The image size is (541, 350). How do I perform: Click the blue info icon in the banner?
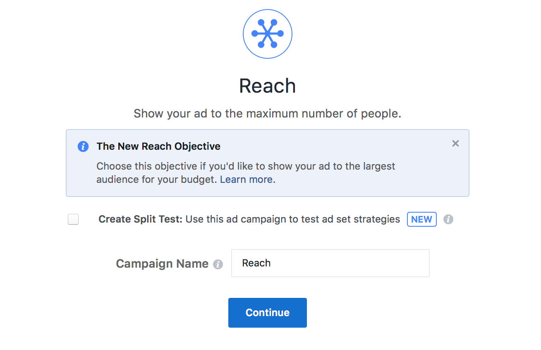click(x=83, y=146)
